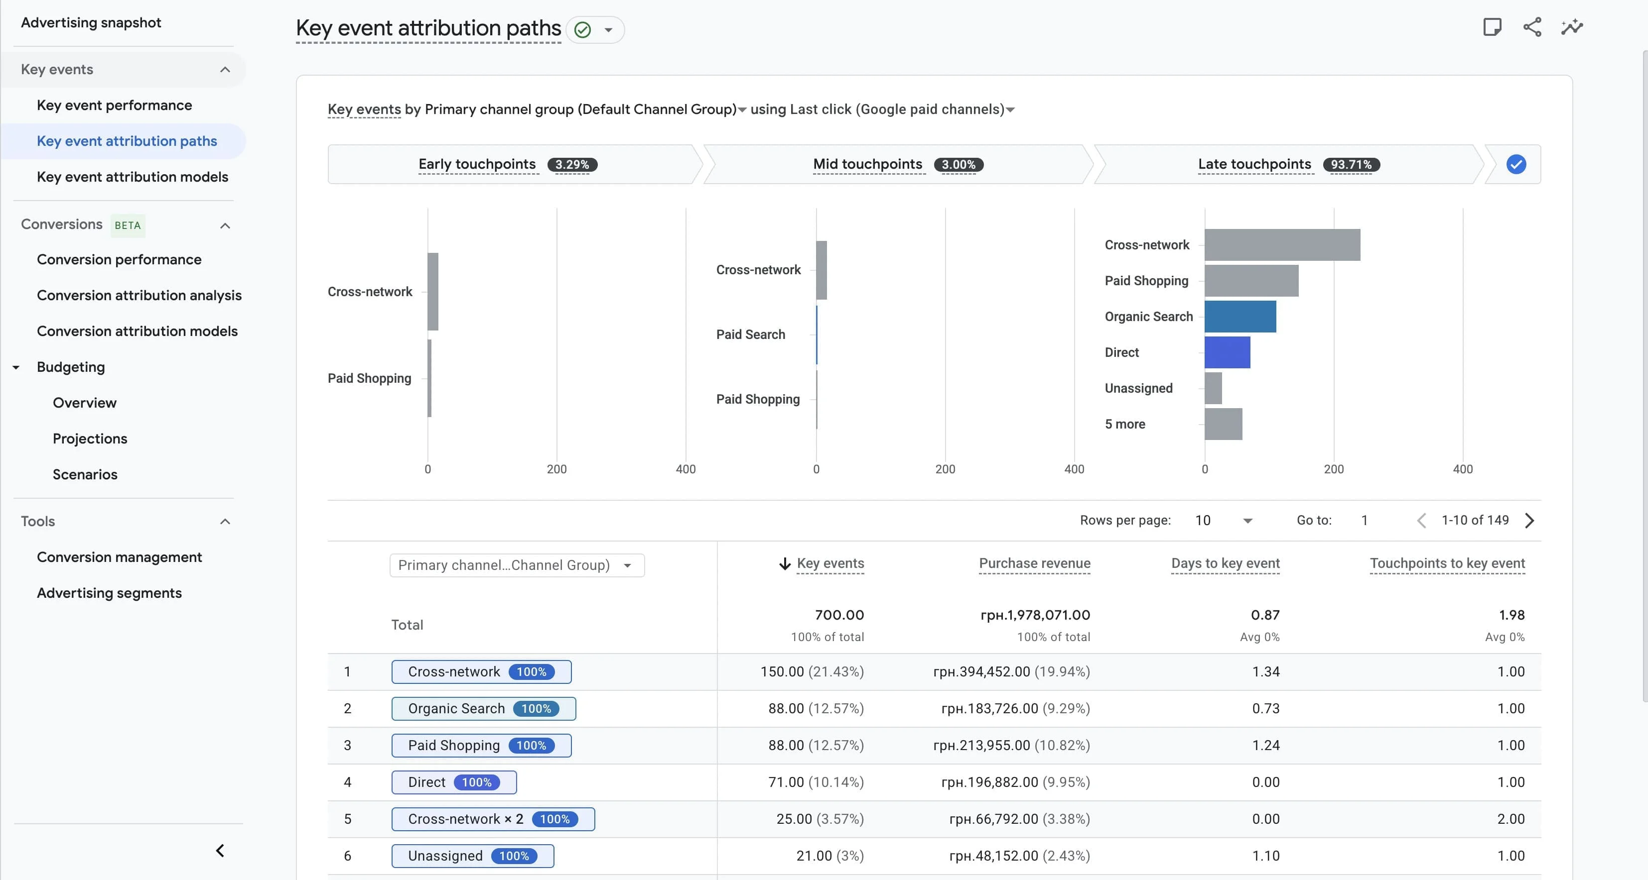
Task: Open the table Primary channel dimension selector
Action: click(x=517, y=565)
